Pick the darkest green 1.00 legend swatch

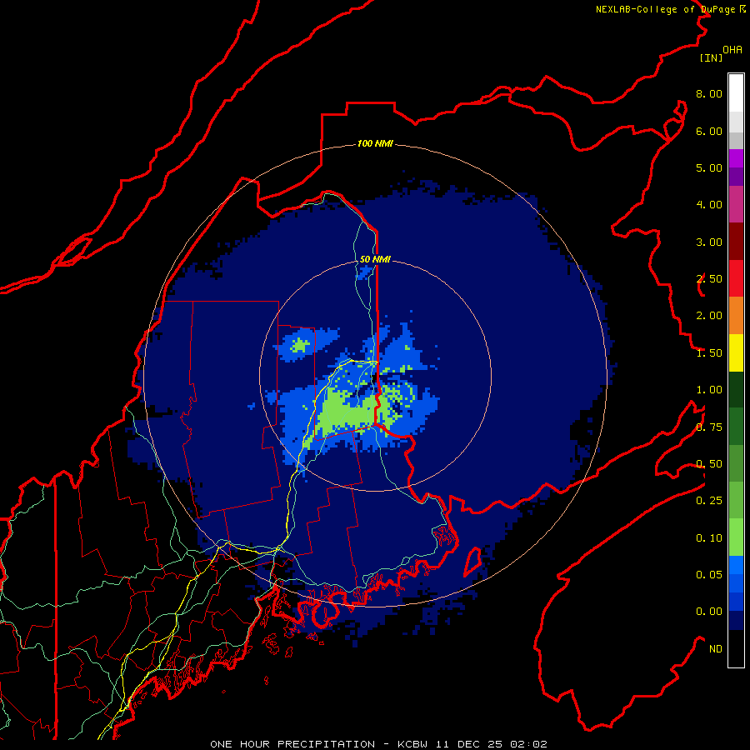736,390
